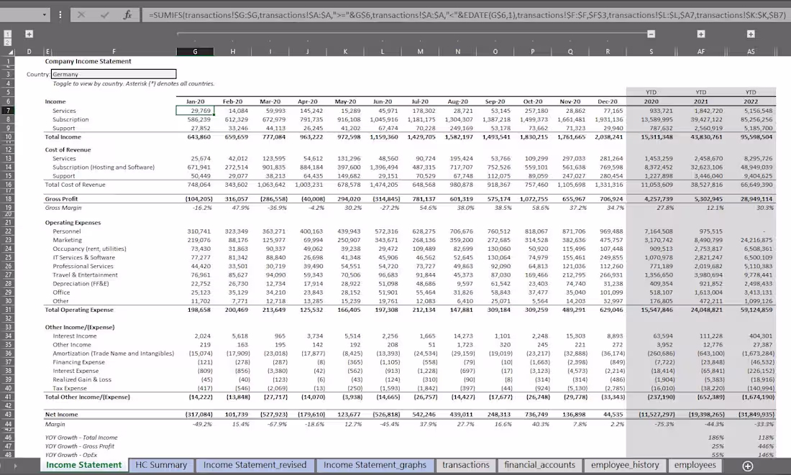Select the 2021 year heading in YTD columns
This screenshot has width=791, height=475.
700,101
